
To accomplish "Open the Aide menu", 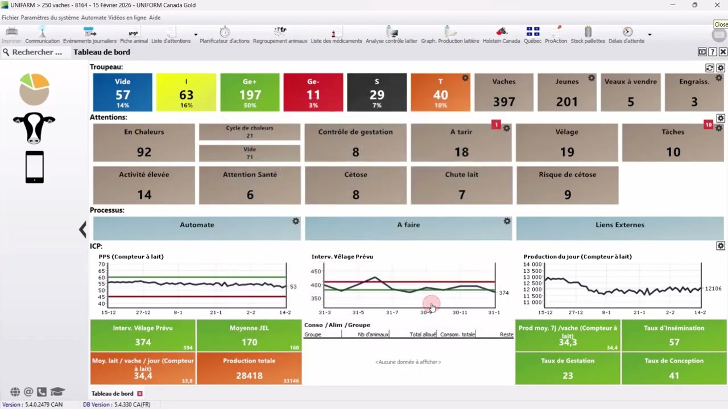I will coord(155,18).
